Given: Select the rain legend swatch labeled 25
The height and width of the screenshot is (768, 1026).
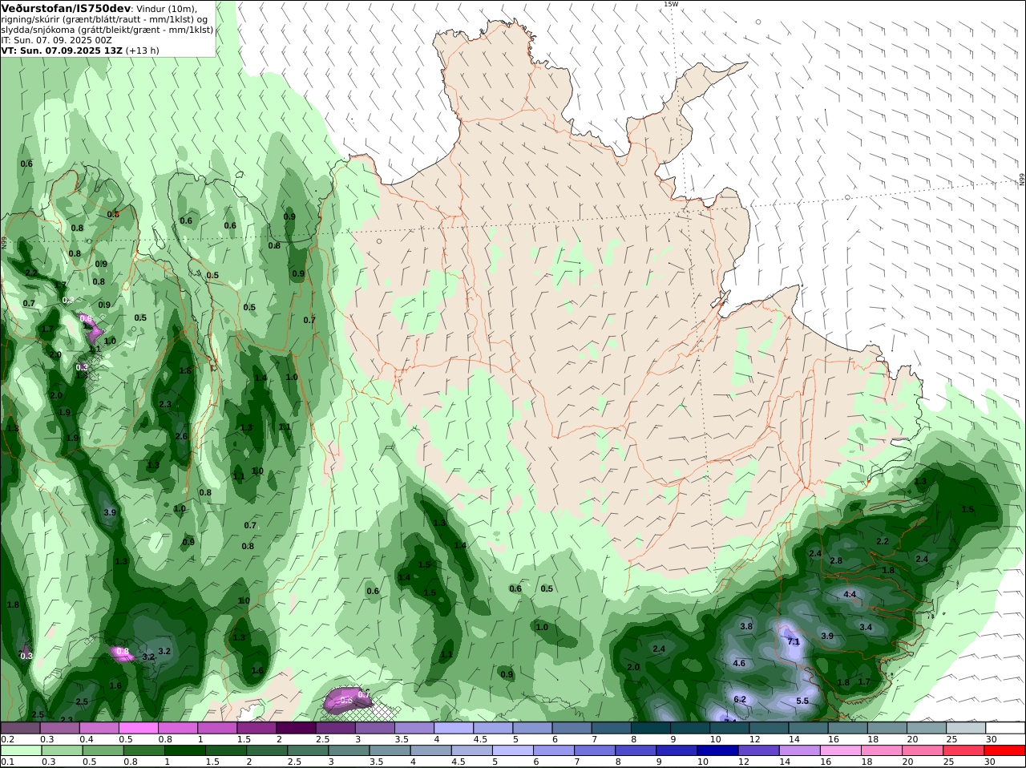Looking at the screenshot, I should point(963,750).
